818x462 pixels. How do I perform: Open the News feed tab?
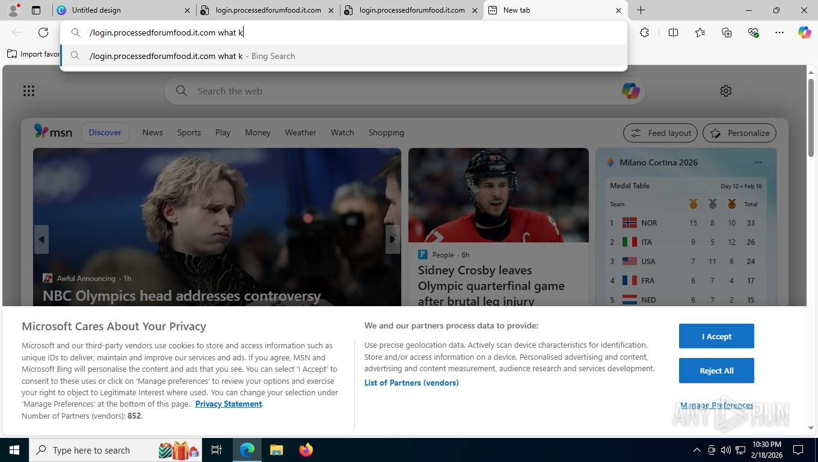pyautogui.click(x=153, y=132)
